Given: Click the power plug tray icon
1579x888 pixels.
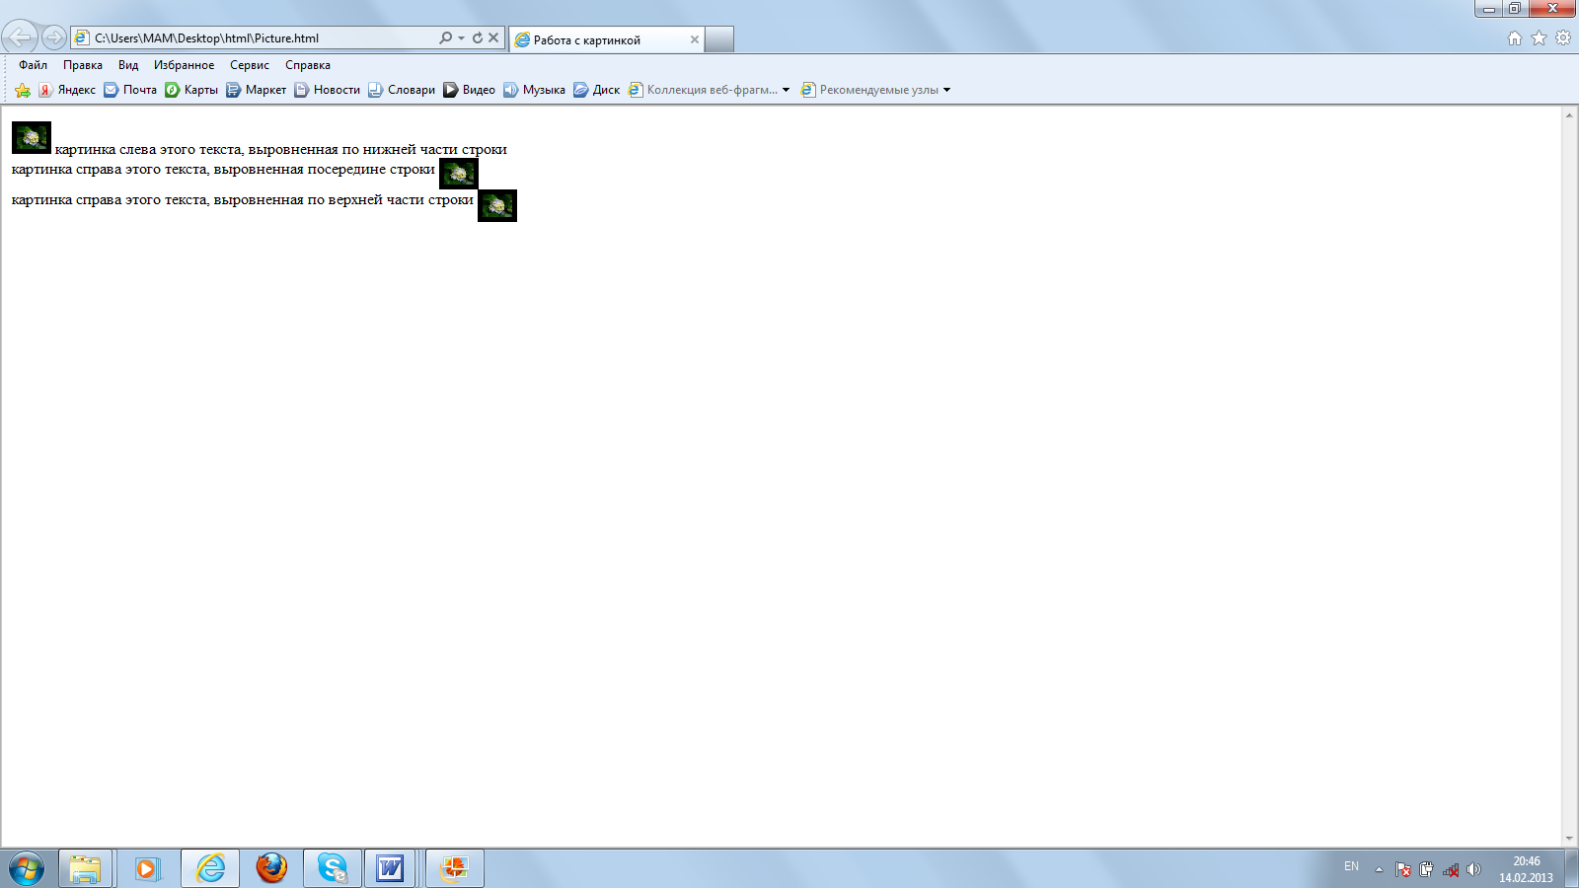Looking at the screenshot, I should tap(1427, 869).
